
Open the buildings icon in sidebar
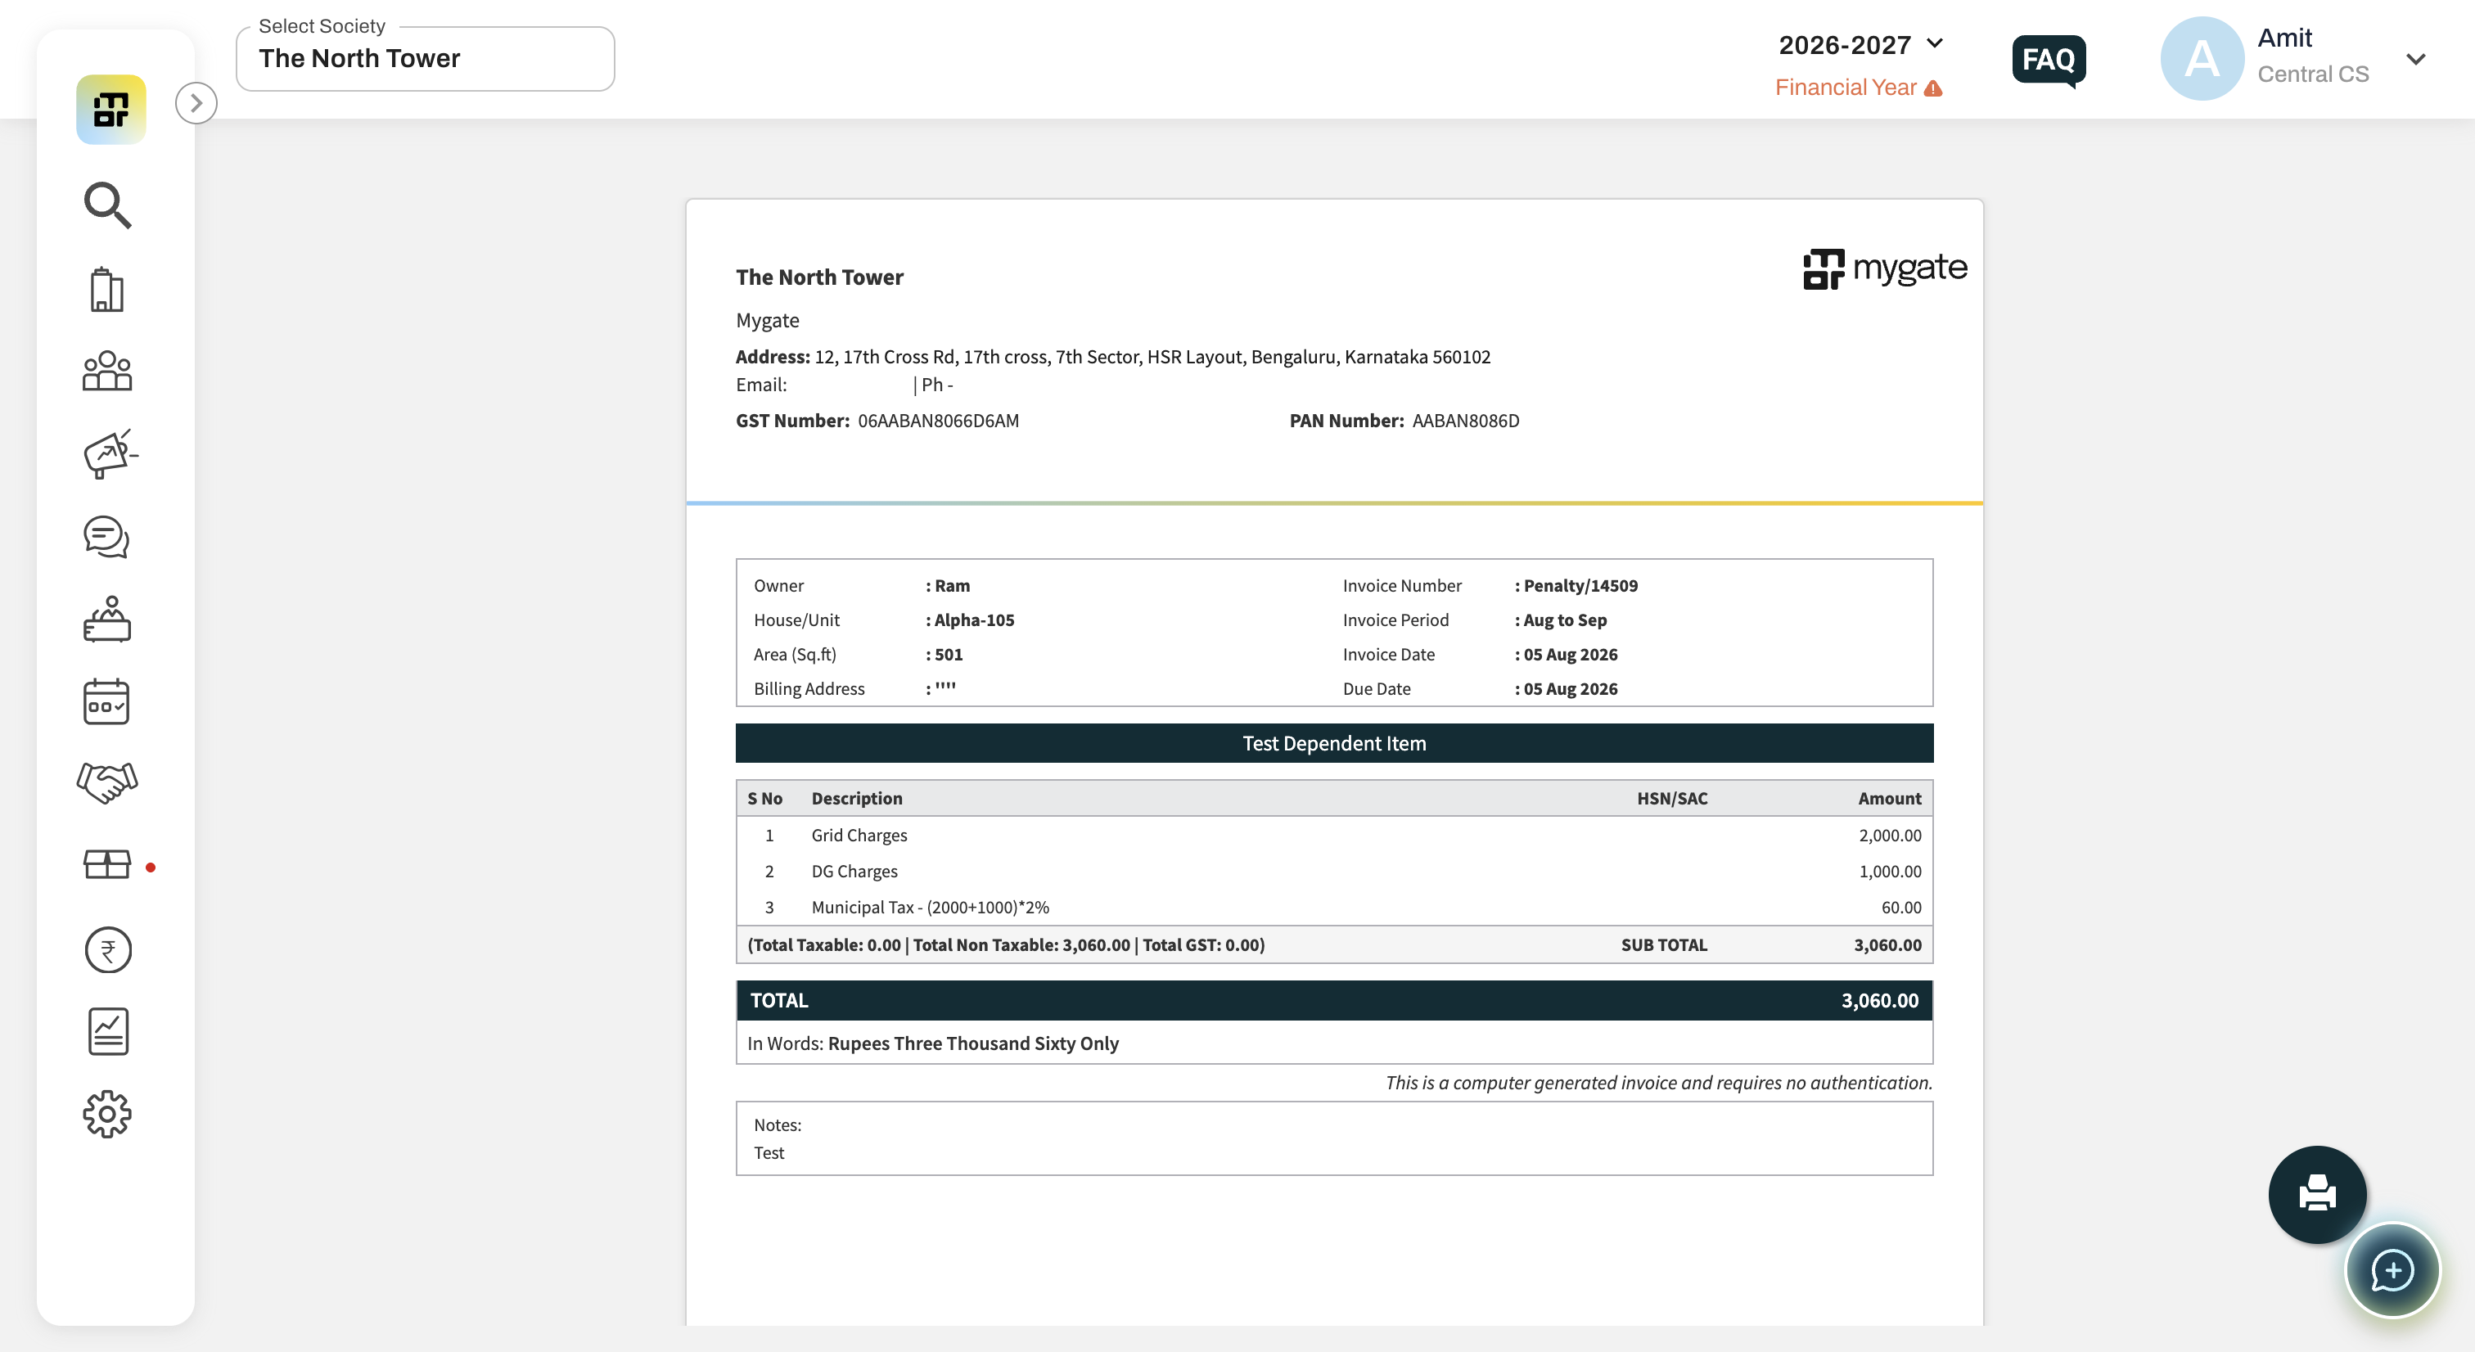coord(106,289)
